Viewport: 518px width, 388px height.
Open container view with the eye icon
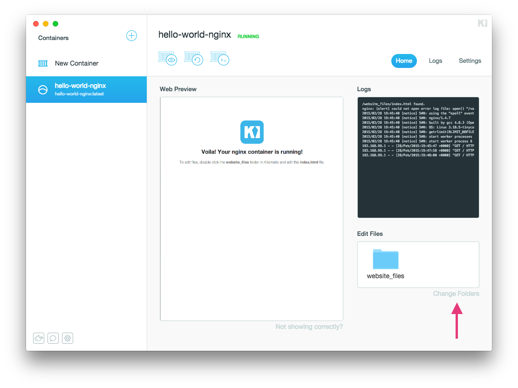click(x=168, y=59)
